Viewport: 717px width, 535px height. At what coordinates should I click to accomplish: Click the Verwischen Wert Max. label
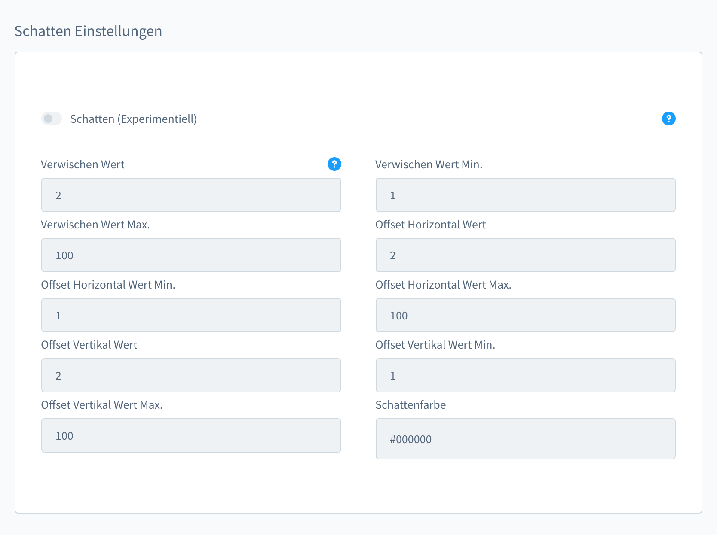coord(95,225)
